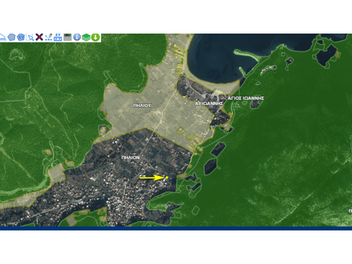This screenshot has height=264, width=352.
Task: Click the yellow point marker at the arrow tip
Action: (167, 178)
